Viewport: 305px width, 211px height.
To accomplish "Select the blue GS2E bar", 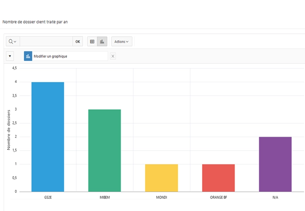I will pyautogui.click(x=48, y=137).
